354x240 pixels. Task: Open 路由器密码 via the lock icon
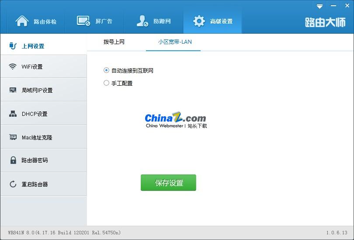[x=13, y=160]
